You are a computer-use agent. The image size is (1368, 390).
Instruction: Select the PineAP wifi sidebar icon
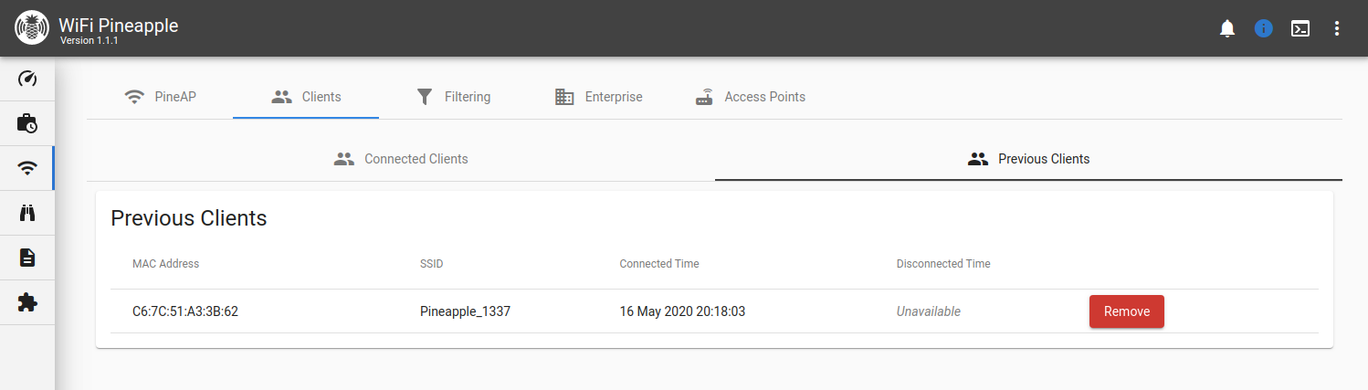point(27,168)
